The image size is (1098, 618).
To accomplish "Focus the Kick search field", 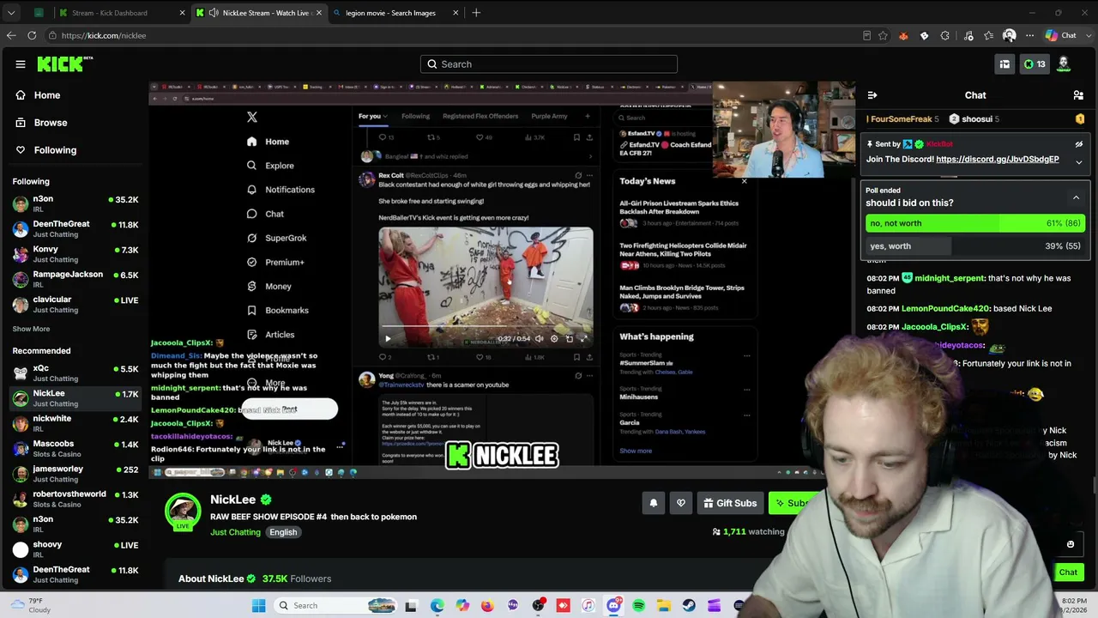I will point(549,64).
